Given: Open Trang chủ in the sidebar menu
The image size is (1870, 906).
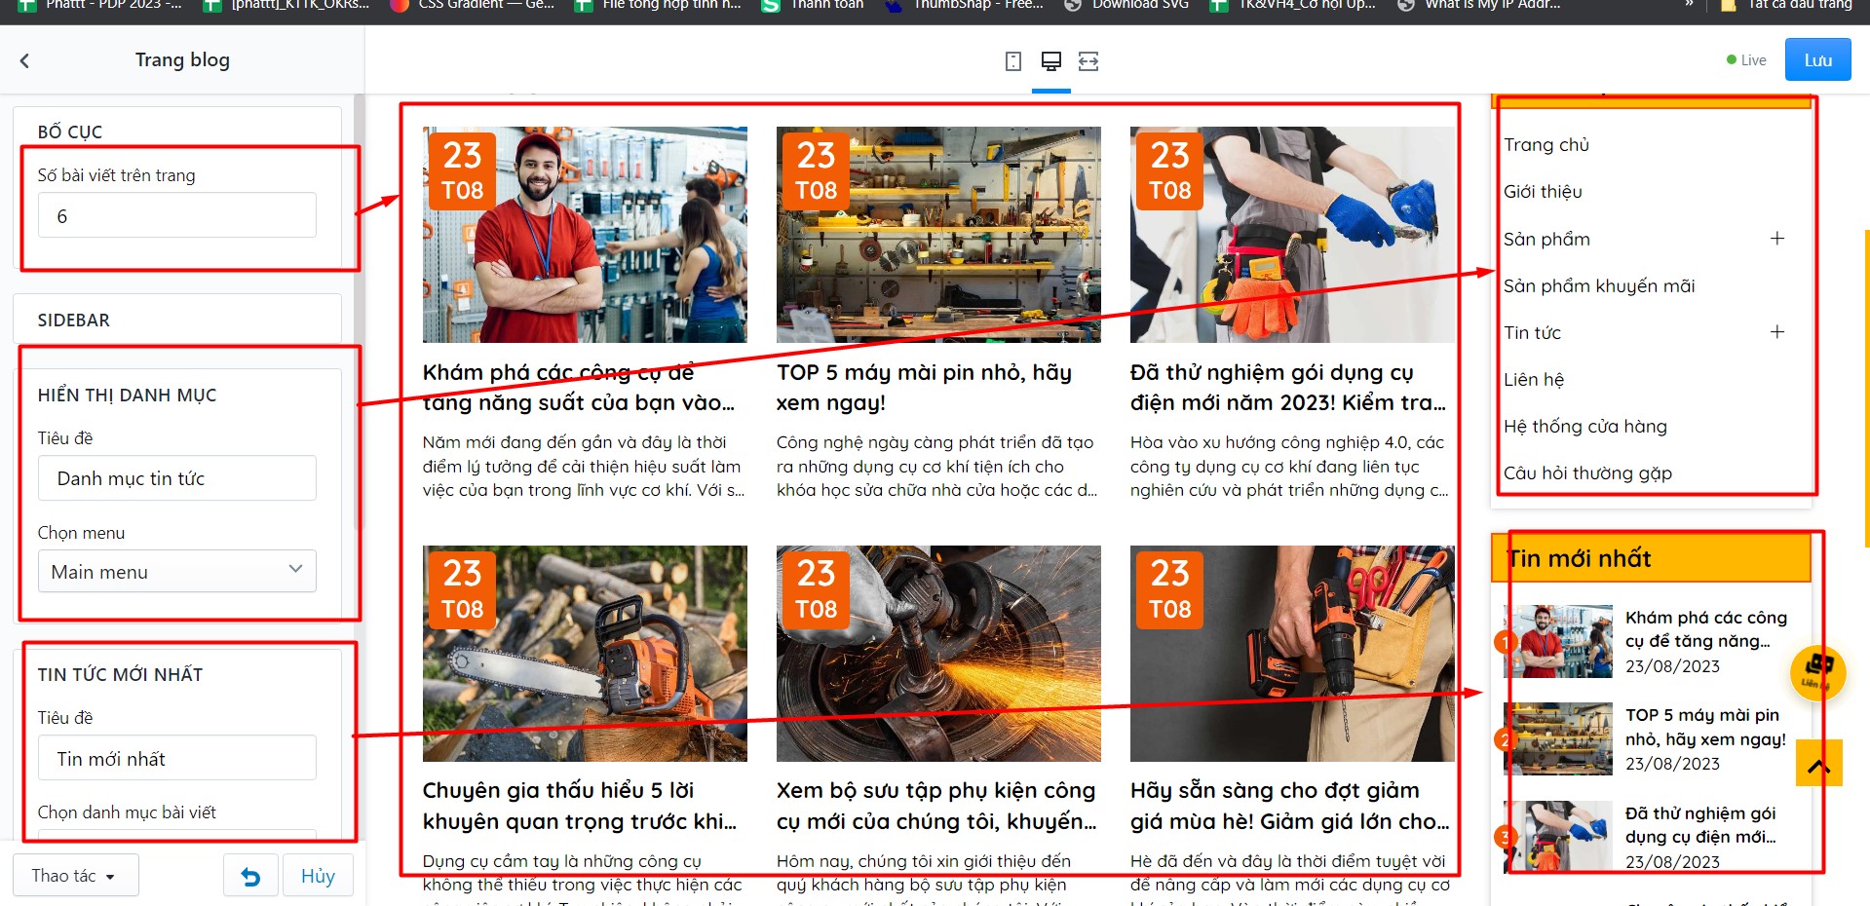Looking at the screenshot, I should tap(1546, 145).
